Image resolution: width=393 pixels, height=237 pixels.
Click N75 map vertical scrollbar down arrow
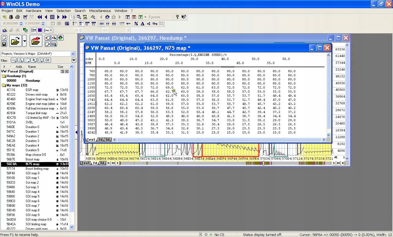pos(328,135)
